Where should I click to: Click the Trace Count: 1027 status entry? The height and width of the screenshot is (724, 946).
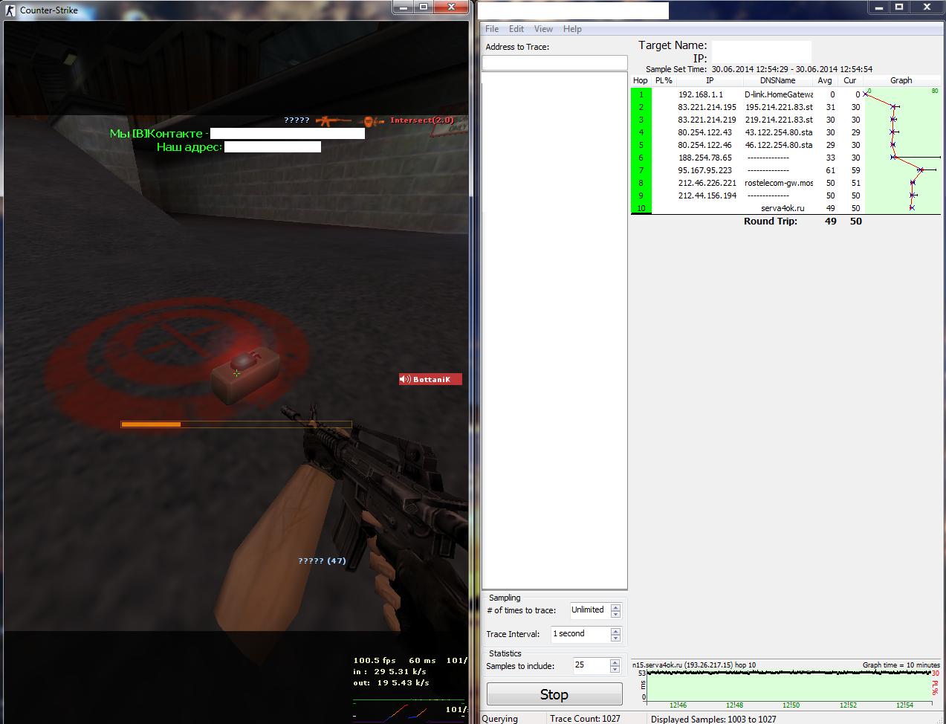tap(585, 719)
